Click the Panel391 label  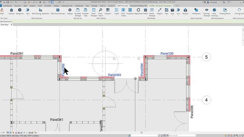click(17, 53)
